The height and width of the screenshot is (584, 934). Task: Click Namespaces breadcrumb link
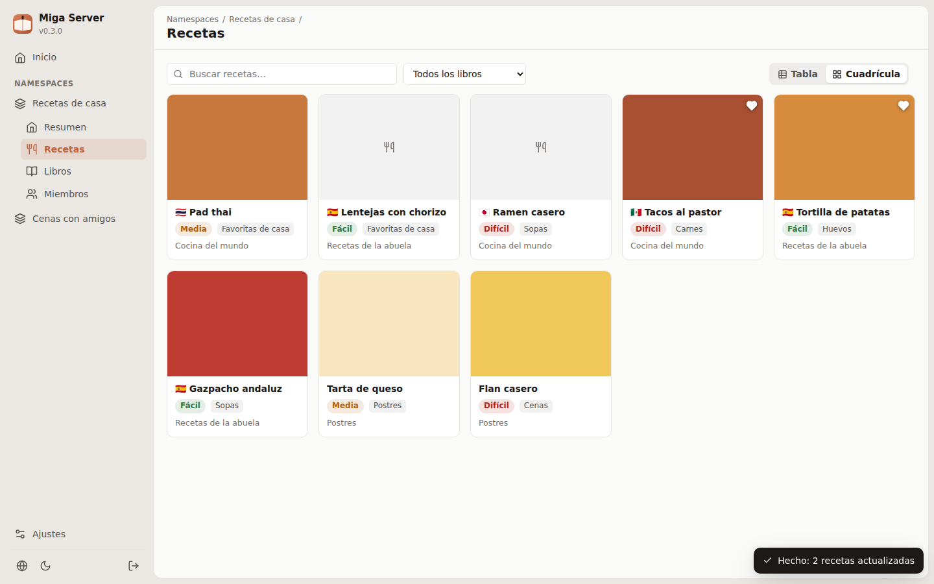tap(193, 19)
